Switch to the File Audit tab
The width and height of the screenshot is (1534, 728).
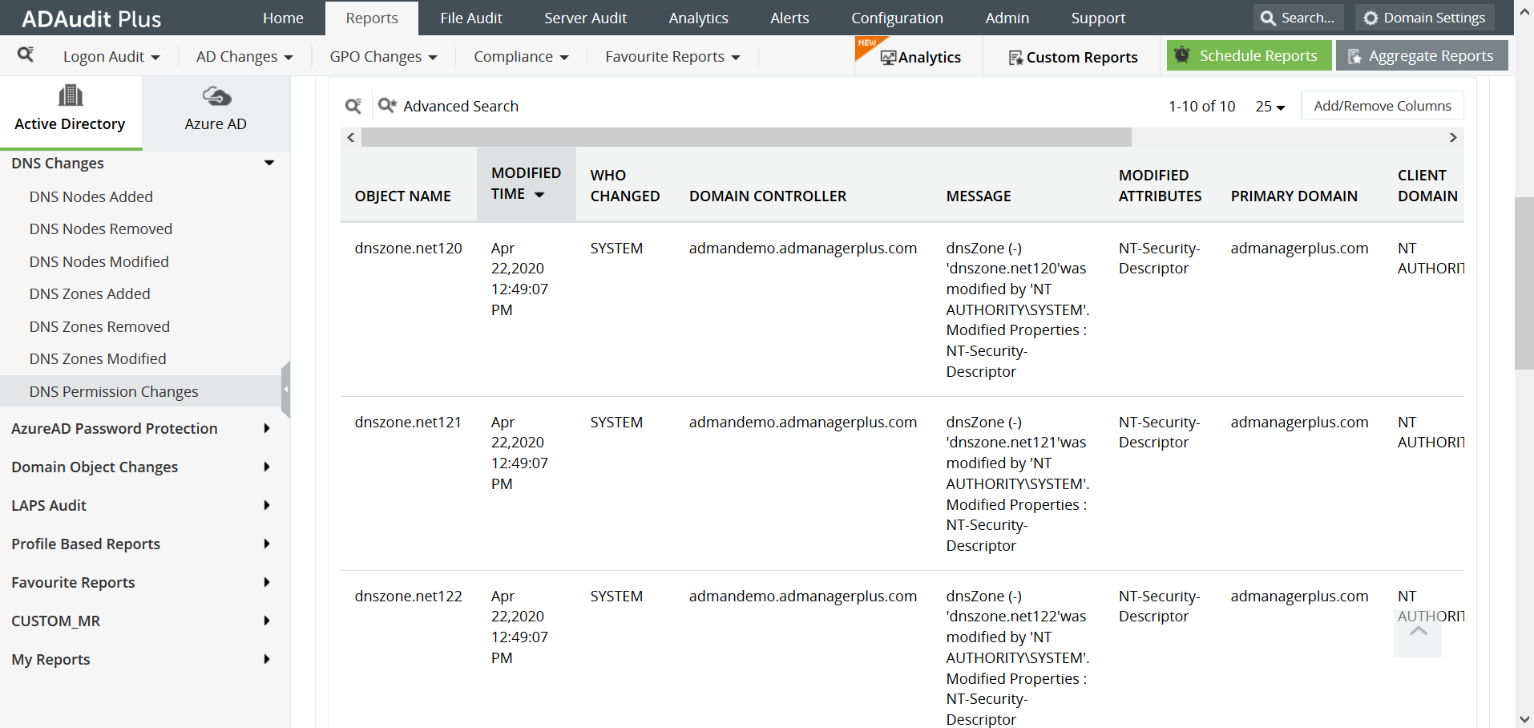click(x=471, y=18)
